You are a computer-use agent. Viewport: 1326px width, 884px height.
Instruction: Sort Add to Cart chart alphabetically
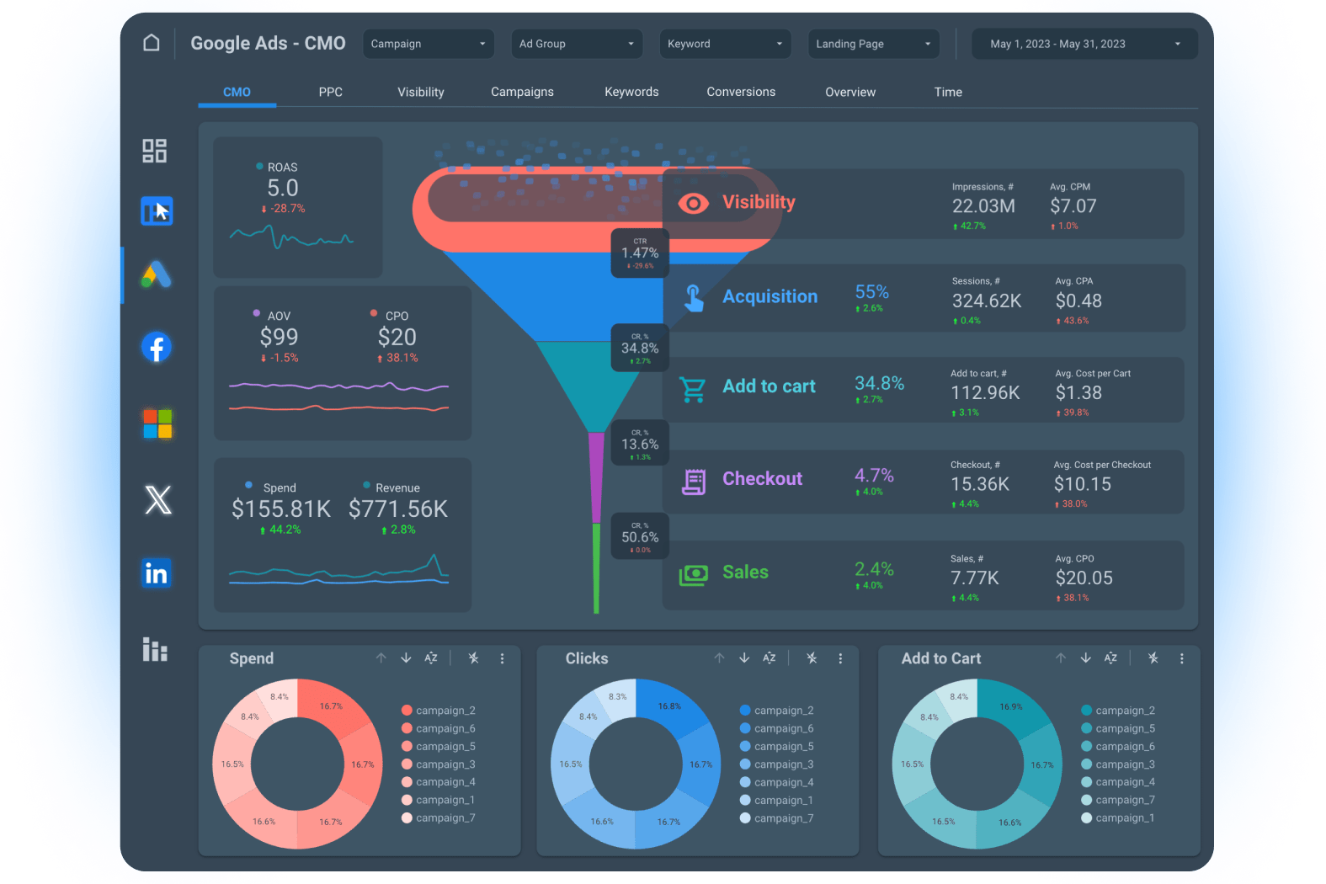(1111, 658)
